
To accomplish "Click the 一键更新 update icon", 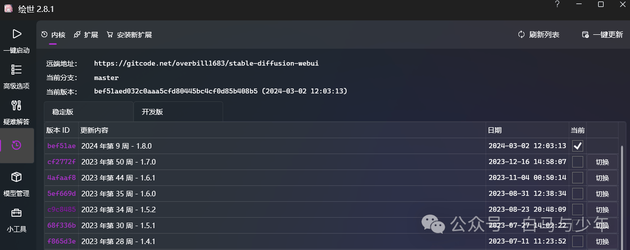I will point(586,35).
